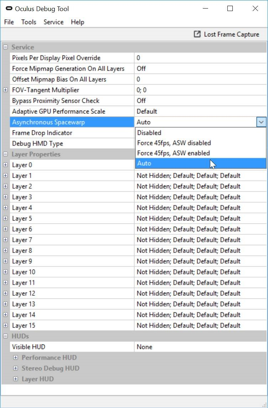
Task: Click Pixels Per Display Pixel Override value
Action: 200,58
